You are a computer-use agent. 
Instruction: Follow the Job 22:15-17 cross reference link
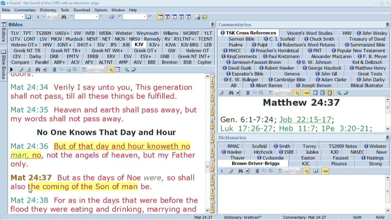click(x=305, y=120)
